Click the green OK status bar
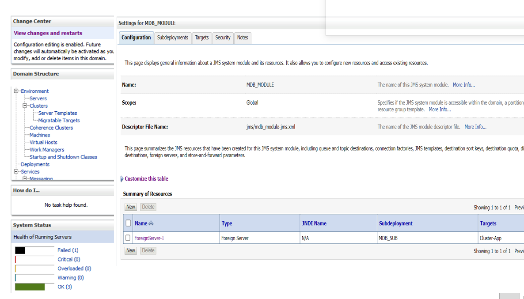524x299 pixels. click(30, 287)
